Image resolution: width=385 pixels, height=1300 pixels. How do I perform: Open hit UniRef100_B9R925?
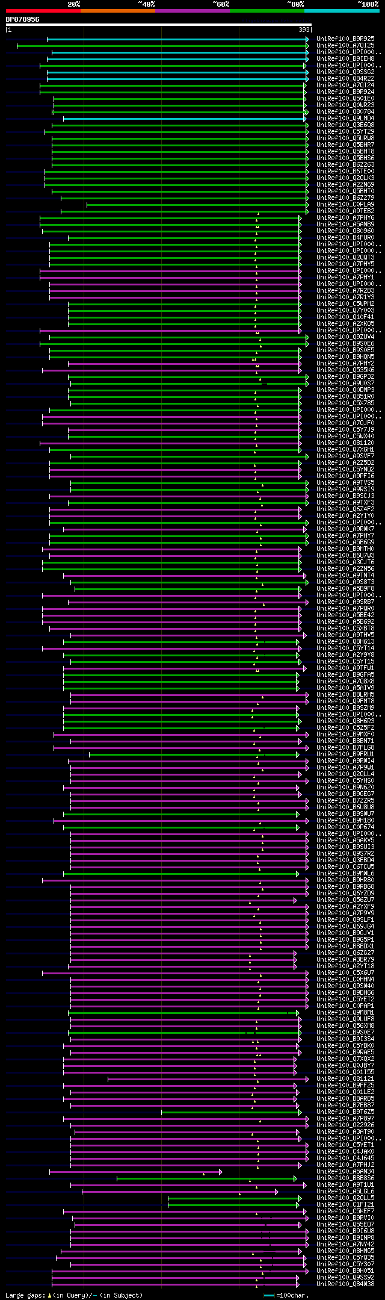345,39
